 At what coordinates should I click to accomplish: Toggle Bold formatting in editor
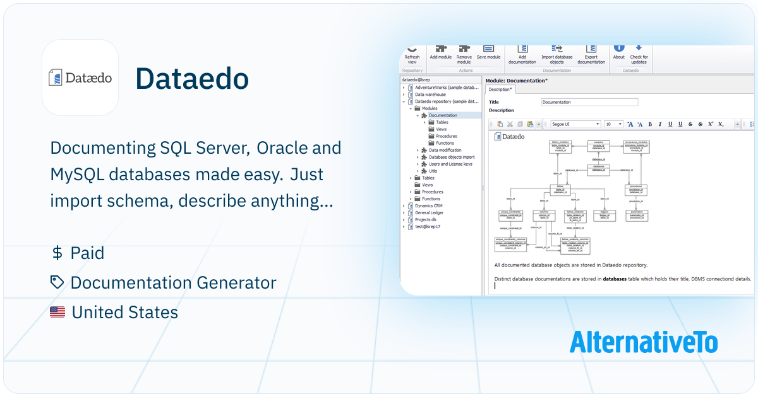pyautogui.click(x=650, y=124)
